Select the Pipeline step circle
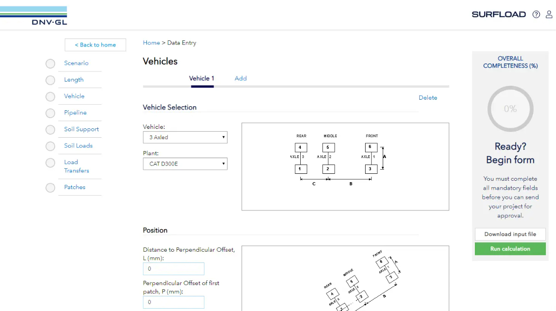The height and width of the screenshot is (311, 556). click(x=51, y=113)
